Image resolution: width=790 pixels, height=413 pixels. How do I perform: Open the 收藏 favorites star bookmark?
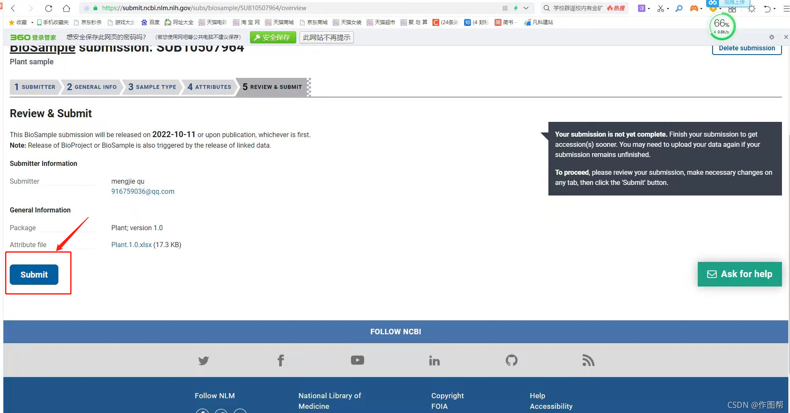(x=18, y=22)
